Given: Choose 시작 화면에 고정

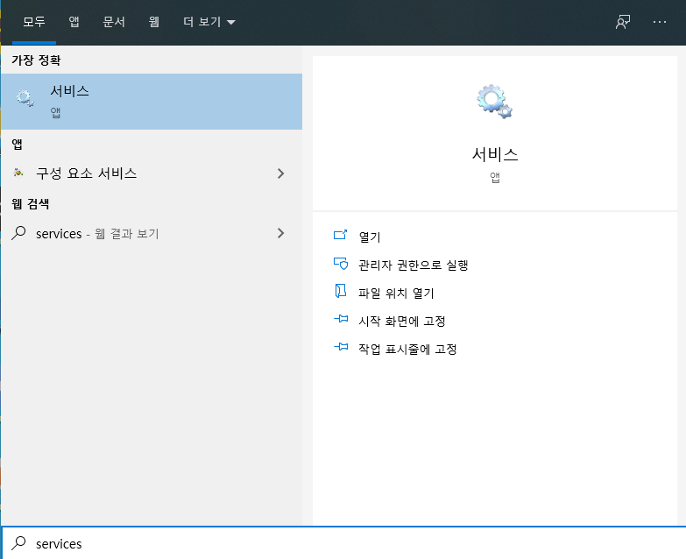Looking at the screenshot, I should [x=402, y=321].
